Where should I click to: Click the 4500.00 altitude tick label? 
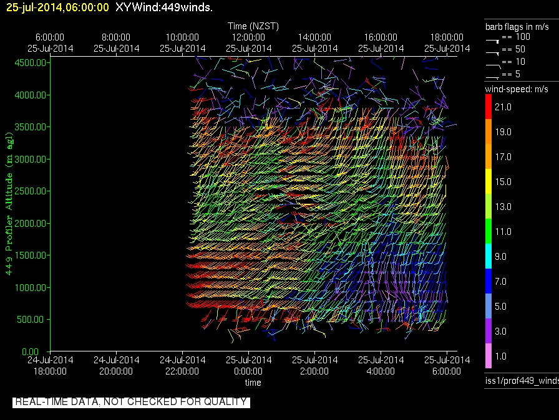point(31,63)
